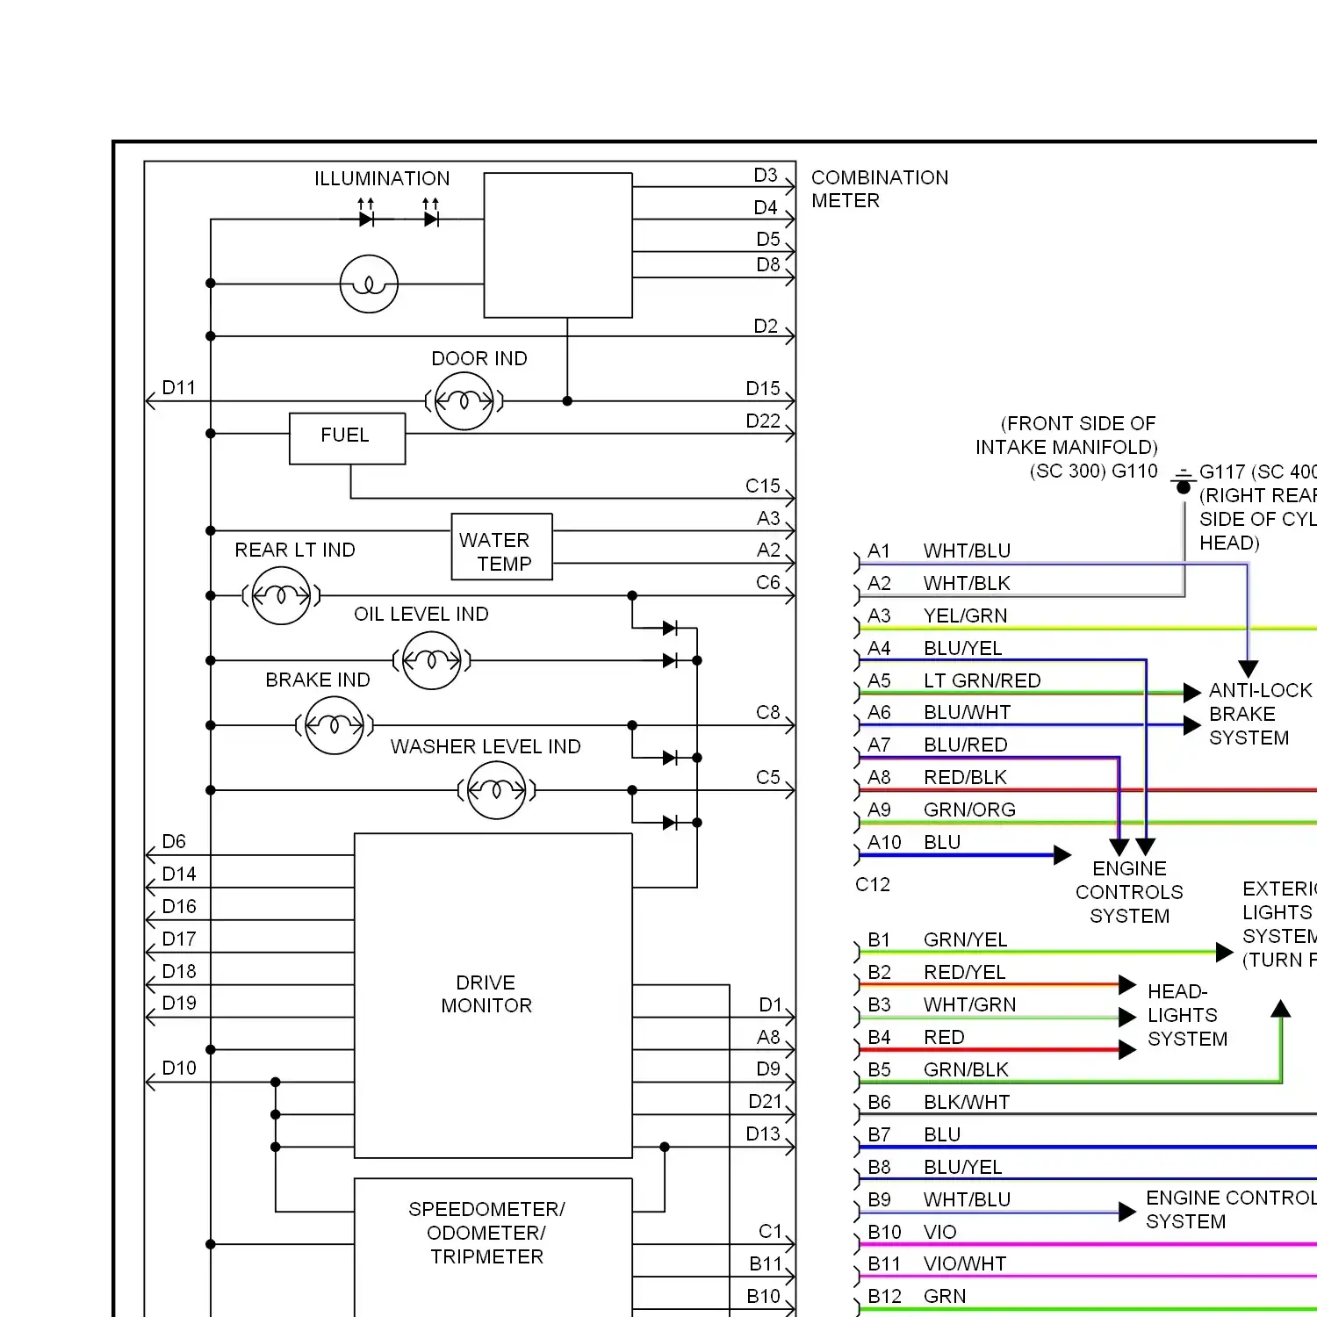The height and width of the screenshot is (1317, 1317).
Task: Select the DRIVE MONITOR block
Action: [x=493, y=996]
